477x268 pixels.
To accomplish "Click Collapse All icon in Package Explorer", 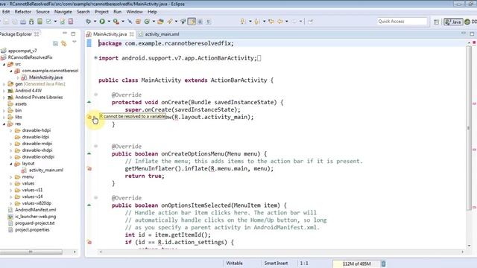I will click(55, 44).
